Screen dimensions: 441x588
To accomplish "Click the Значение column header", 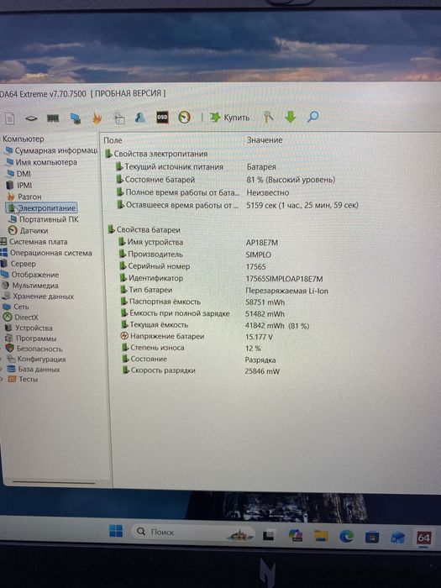I will tap(265, 140).
